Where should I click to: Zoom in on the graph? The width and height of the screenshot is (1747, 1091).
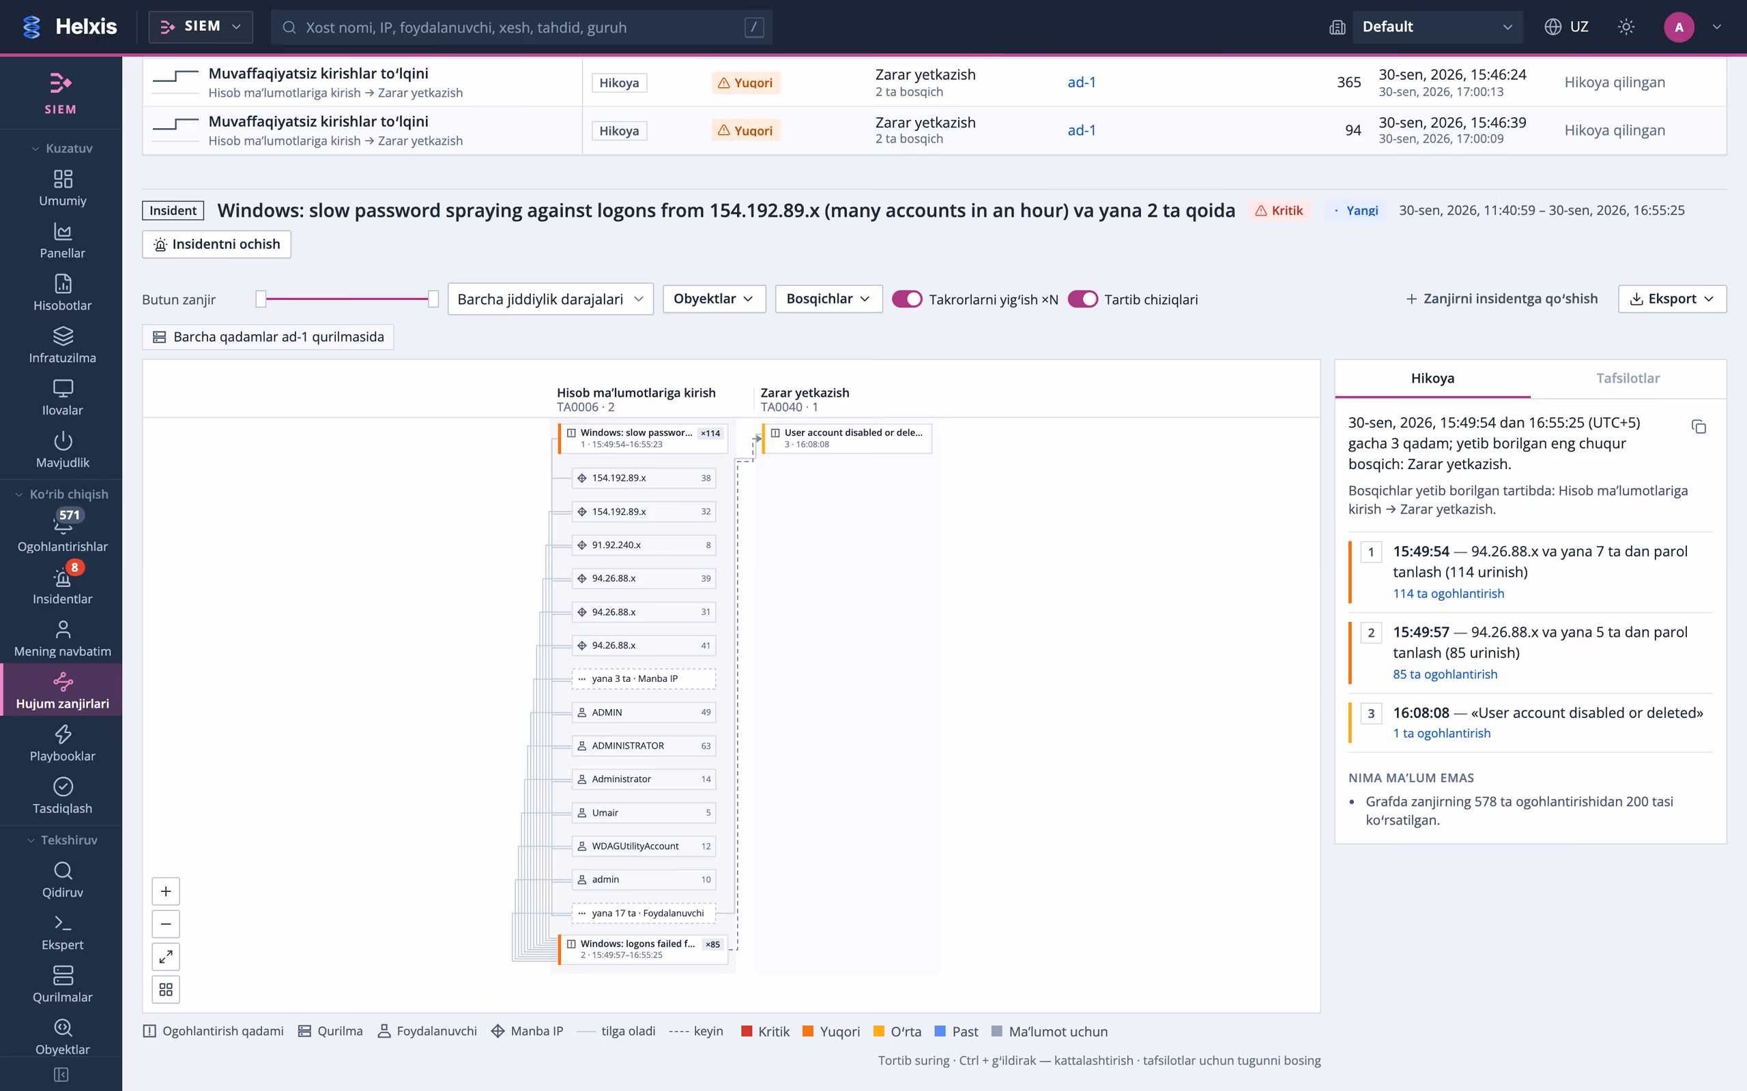(x=165, y=891)
